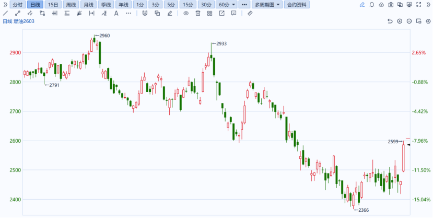
Task: Select the straight line drawing tool
Action: click(x=5, y=13)
